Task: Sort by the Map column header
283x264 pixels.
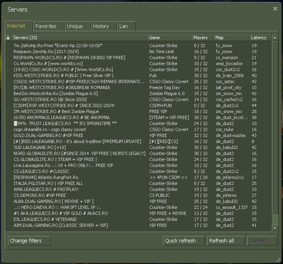Action: pos(232,38)
